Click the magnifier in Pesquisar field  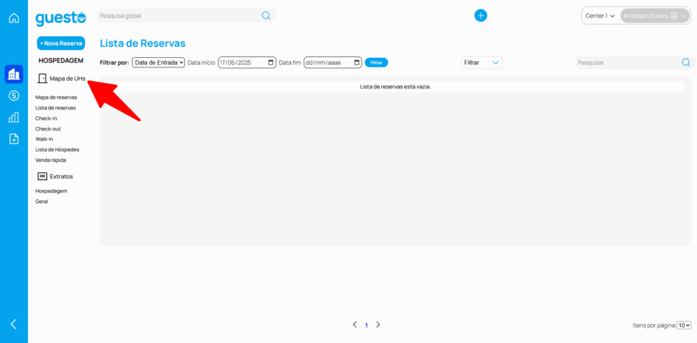click(x=685, y=63)
